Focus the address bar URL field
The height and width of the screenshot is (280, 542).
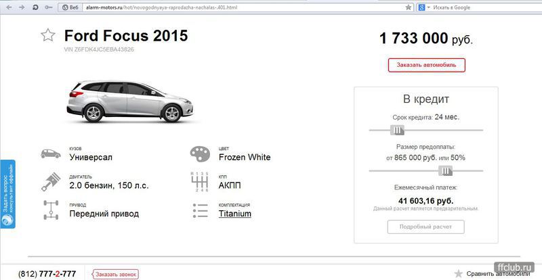242,7
